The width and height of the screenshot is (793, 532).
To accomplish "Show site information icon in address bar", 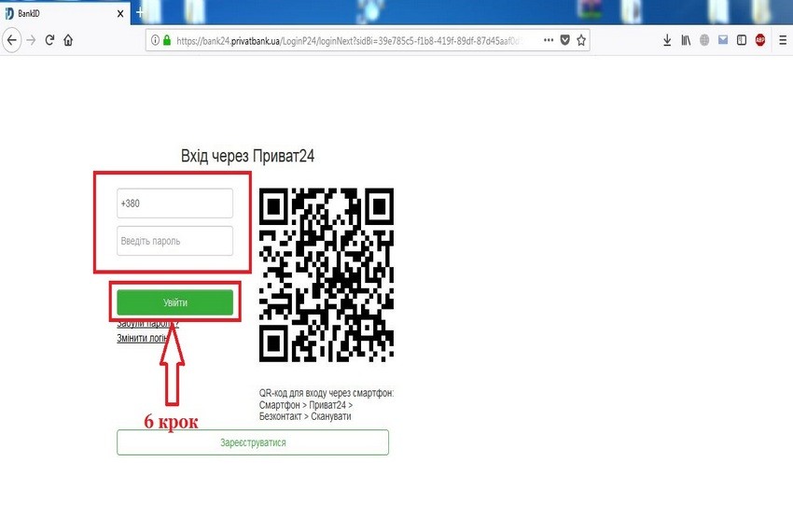I will point(155,40).
